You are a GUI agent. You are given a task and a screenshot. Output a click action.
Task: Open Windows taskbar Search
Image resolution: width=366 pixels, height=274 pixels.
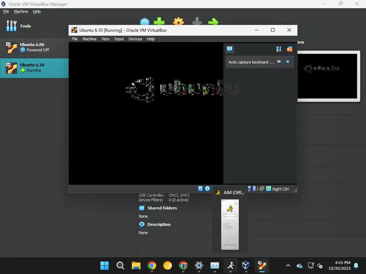tap(120, 265)
